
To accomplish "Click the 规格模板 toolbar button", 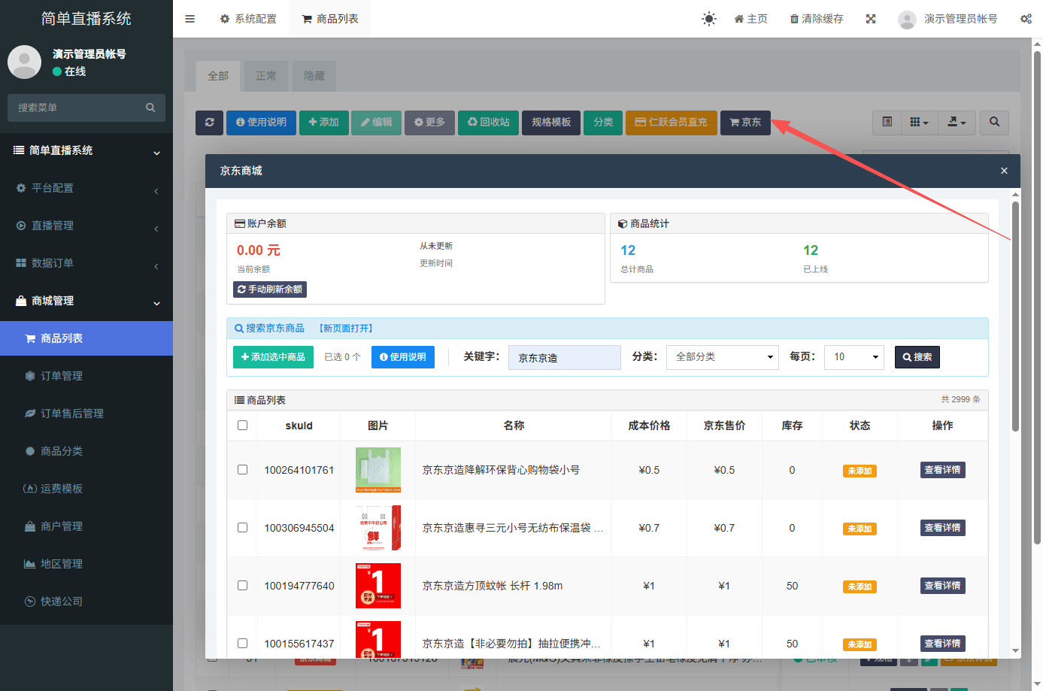I will (551, 122).
